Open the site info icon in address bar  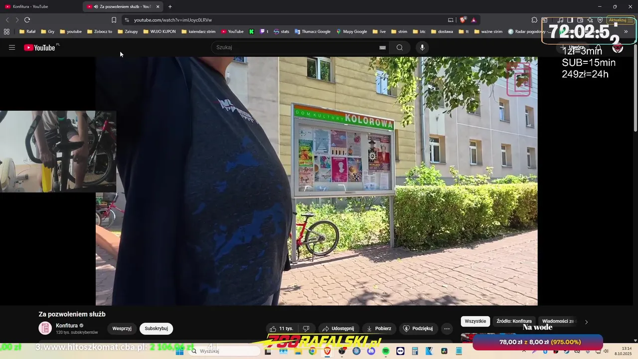pos(127,20)
